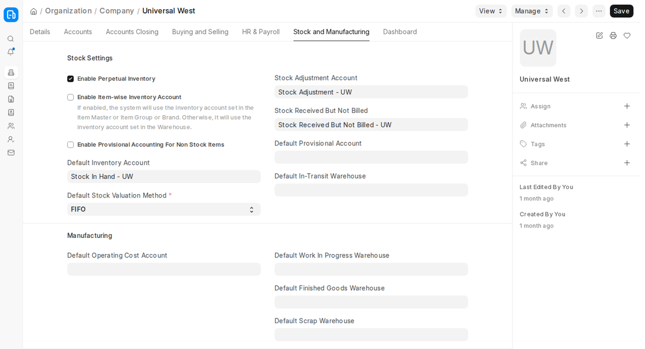Go to Organization breadcrumb link

pos(69,11)
